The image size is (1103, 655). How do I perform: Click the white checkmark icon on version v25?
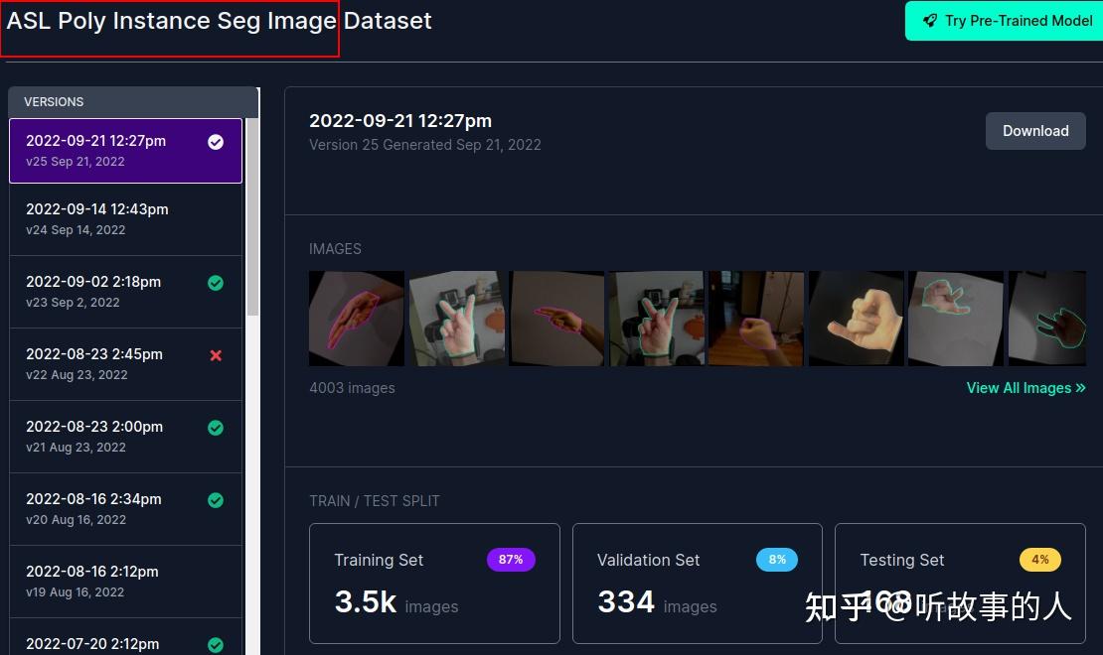point(216,142)
